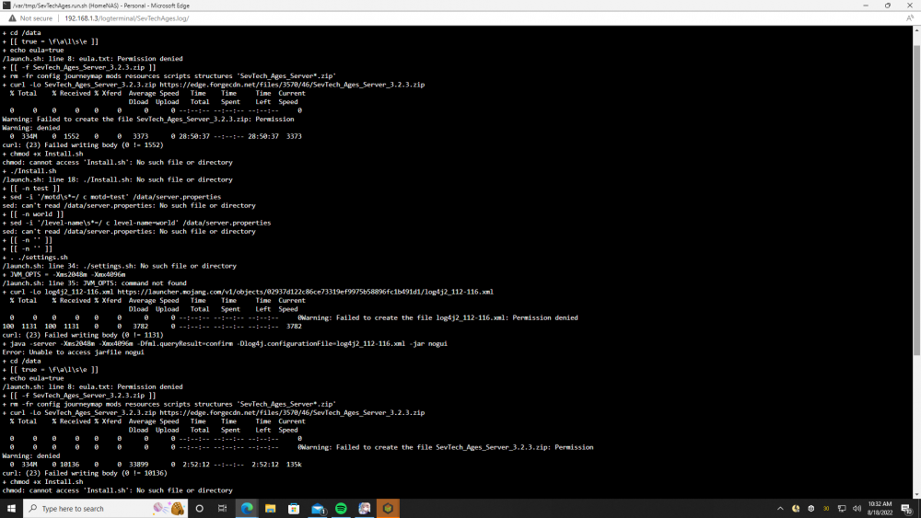
Task: Open Cortana from the taskbar
Action: click(200, 509)
